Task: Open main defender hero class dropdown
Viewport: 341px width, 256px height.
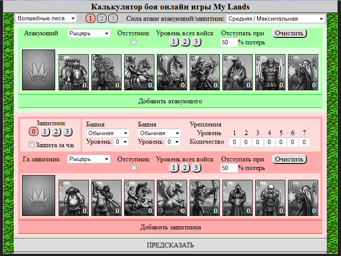Action: 88,159
